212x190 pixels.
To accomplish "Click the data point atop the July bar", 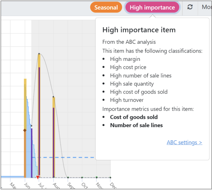I will (x=39, y=54).
